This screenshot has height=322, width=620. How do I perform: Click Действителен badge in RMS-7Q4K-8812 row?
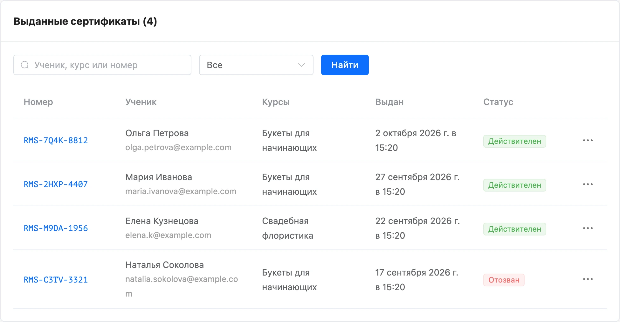click(x=515, y=141)
